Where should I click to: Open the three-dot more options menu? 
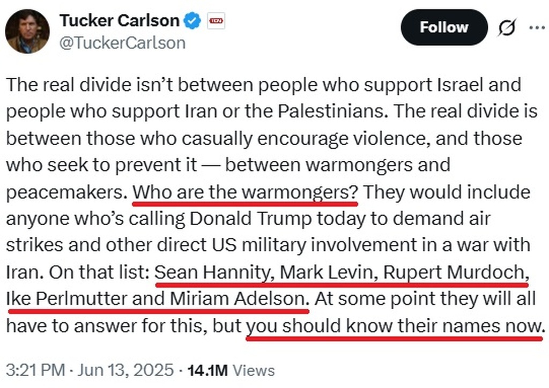pyautogui.click(x=536, y=28)
